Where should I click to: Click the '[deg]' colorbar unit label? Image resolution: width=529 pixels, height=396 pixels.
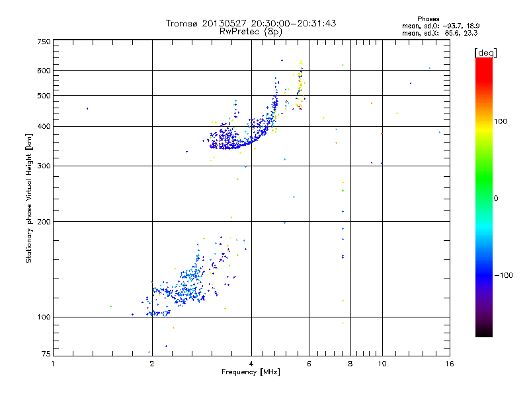[485, 53]
